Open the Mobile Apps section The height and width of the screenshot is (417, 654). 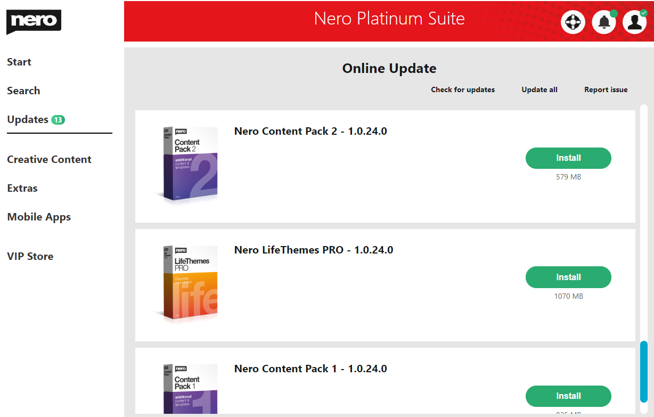click(x=39, y=217)
